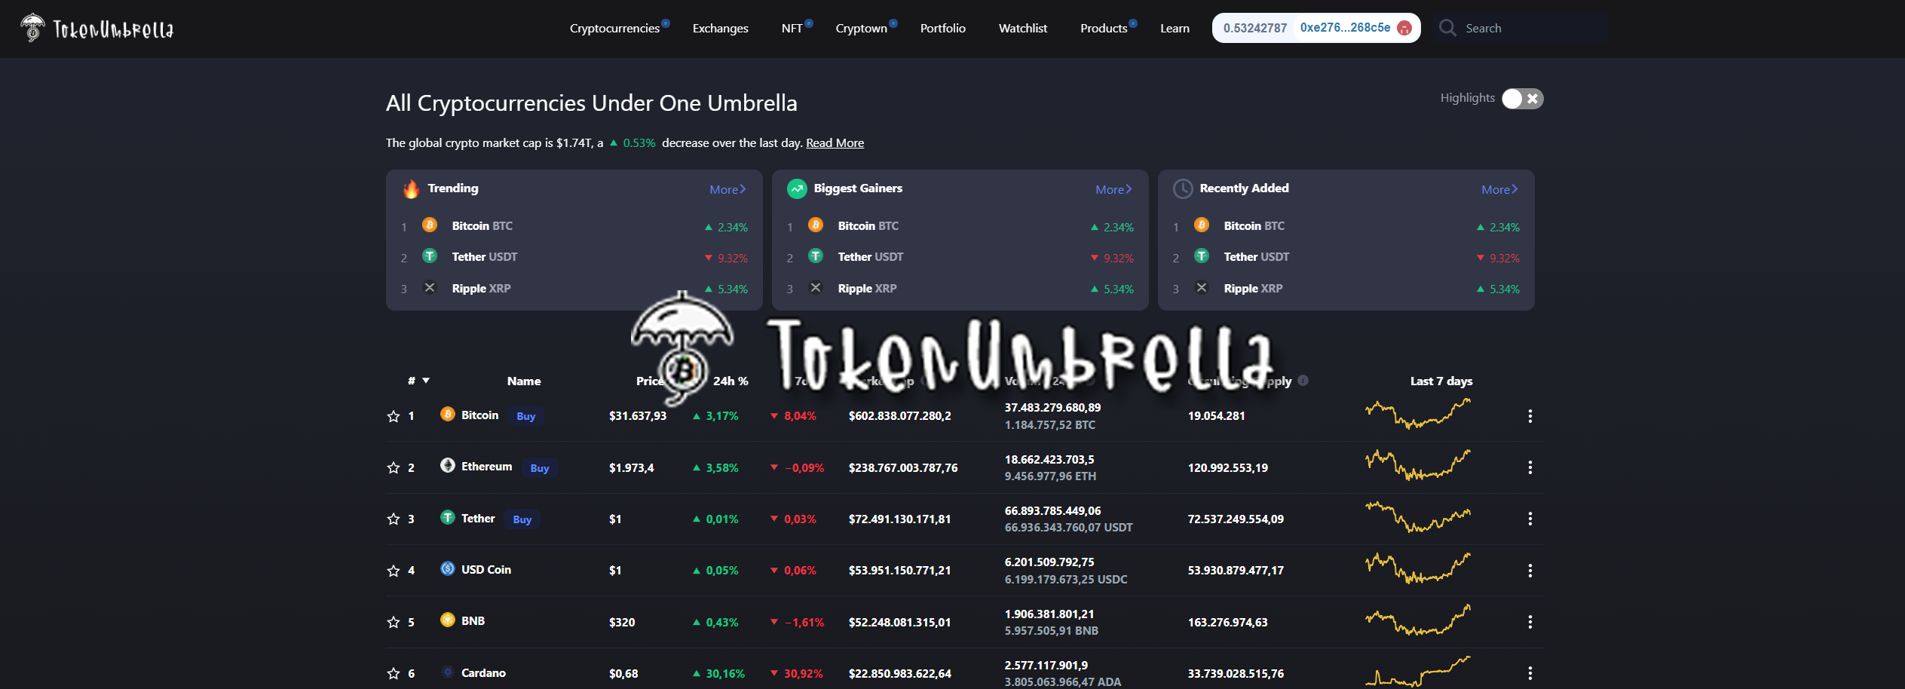
Task: Open the Cryptown menu
Action: [x=862, y=28]
